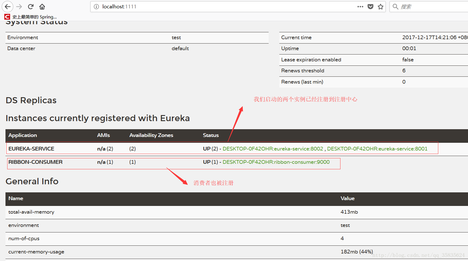Select n/a (2) AMIs cell for EUREKA-SERVICE
468x261 pixels.
pos(105,149)
